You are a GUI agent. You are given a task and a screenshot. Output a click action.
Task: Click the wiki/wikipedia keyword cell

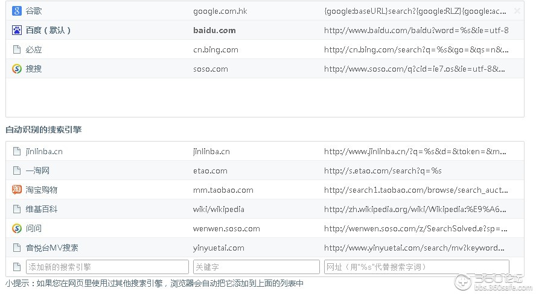(219, 208)
